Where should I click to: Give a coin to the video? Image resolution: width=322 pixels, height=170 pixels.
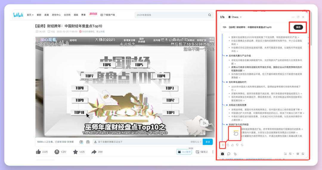click(x=57, y=152)
